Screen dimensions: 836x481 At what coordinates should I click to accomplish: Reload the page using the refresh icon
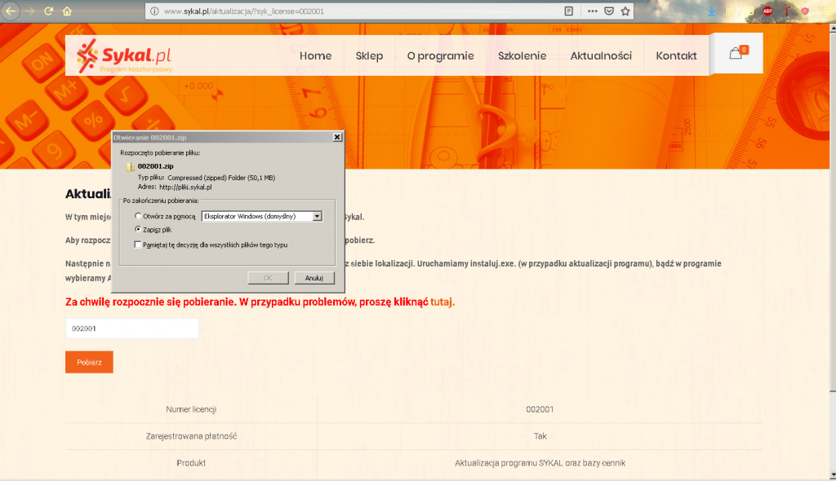[x=49, y=11]
